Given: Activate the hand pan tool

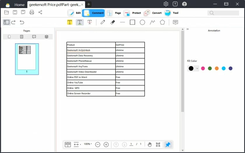Looking at the screenshot, I should [150, 145].
